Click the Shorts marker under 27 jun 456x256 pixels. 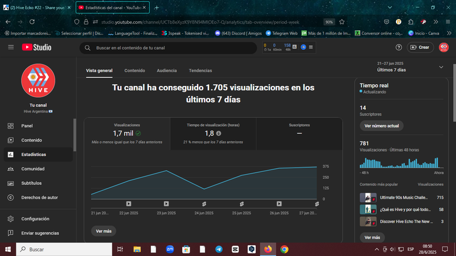[316, 204]
